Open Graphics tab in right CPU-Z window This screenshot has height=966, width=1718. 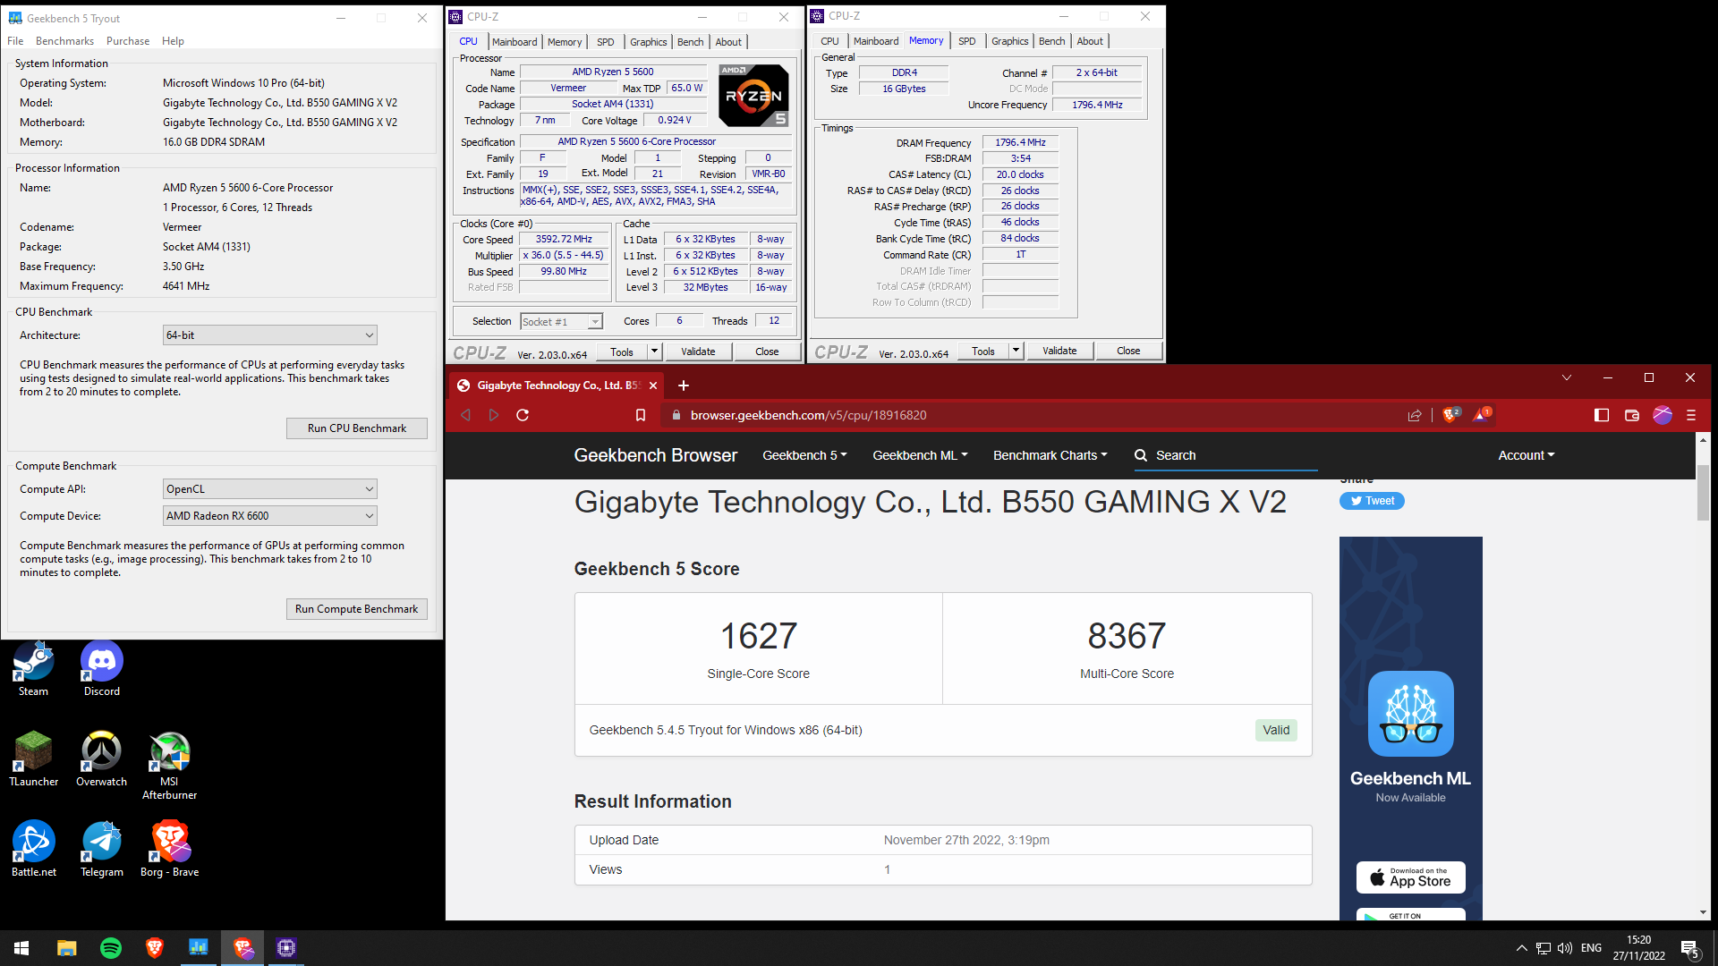pos(1009,41)
